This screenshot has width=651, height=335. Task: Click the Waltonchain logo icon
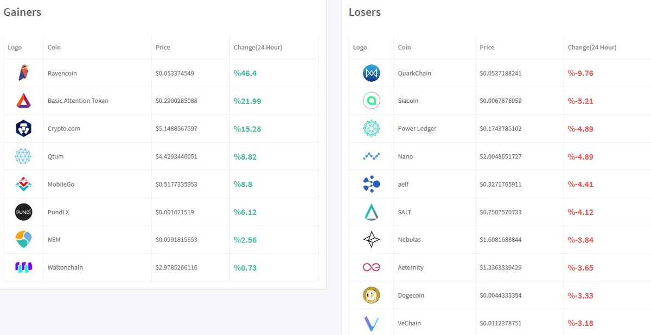tap(23, 267)
